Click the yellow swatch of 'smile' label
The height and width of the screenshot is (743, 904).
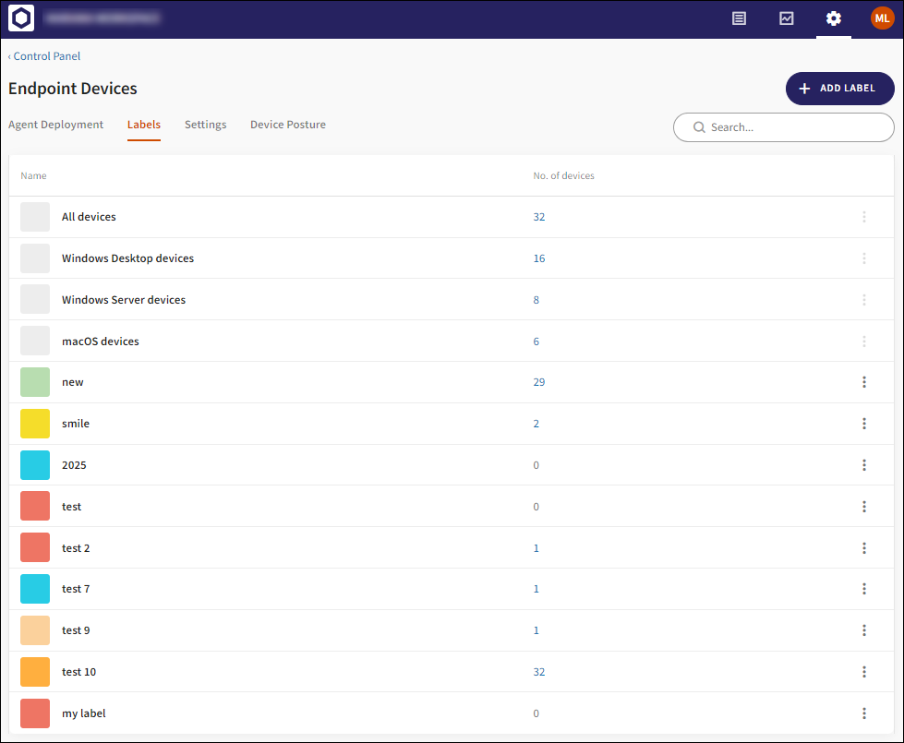[35, 424]
